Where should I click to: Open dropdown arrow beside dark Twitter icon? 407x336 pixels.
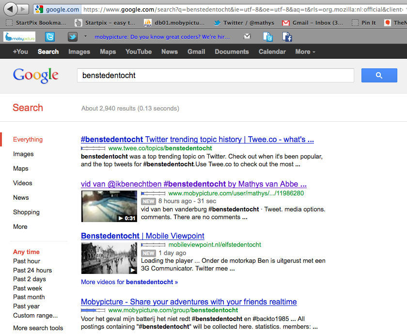tap(85, 37)
